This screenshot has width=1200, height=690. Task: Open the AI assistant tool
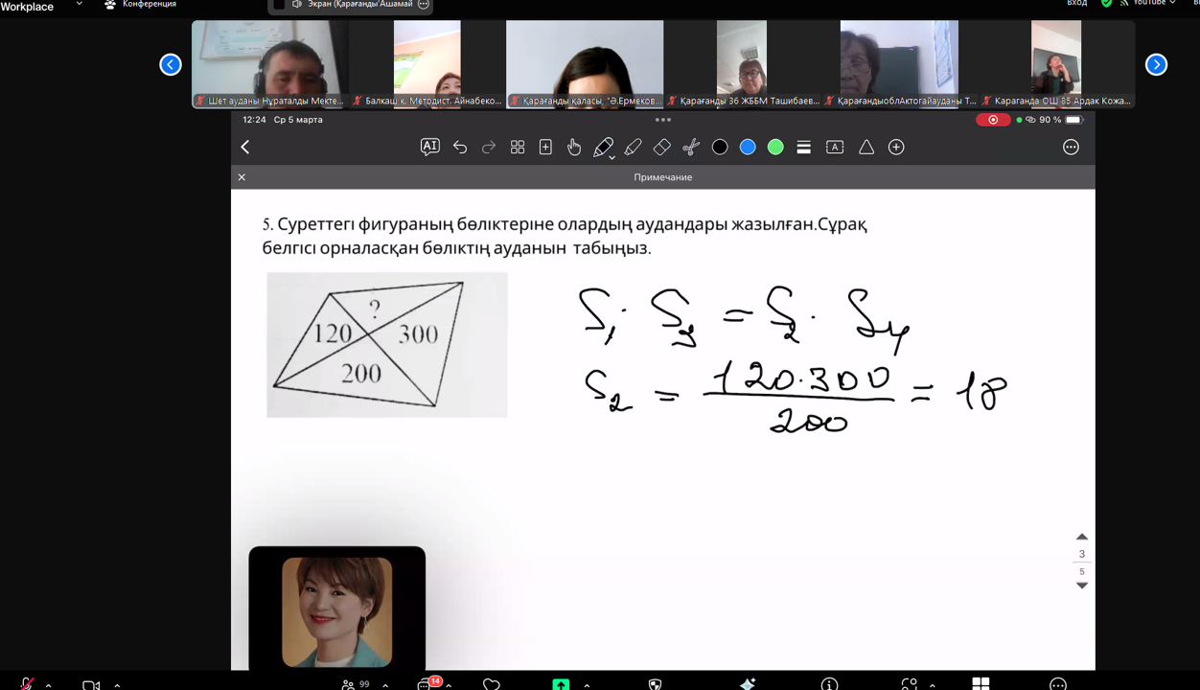coord(429,147)
